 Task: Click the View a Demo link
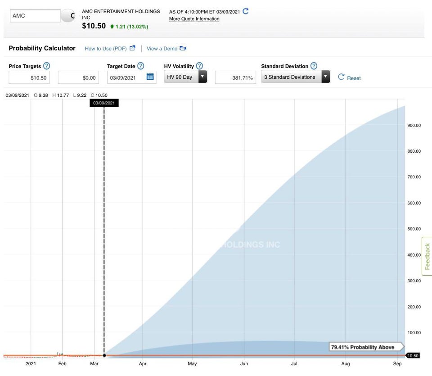point(162,49)
